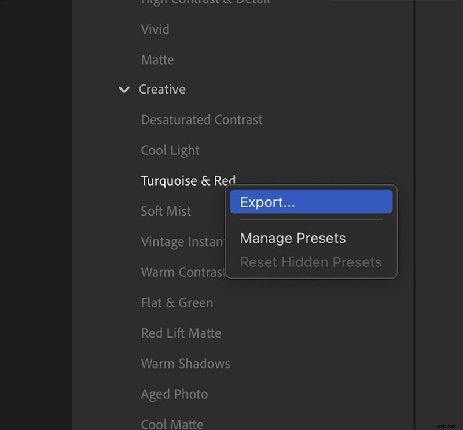
Task: Select the Turquoise & Red preset
Action: click(188, 180)
